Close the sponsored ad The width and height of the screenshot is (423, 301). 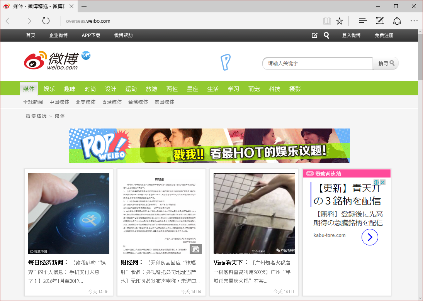click(382, 182)
